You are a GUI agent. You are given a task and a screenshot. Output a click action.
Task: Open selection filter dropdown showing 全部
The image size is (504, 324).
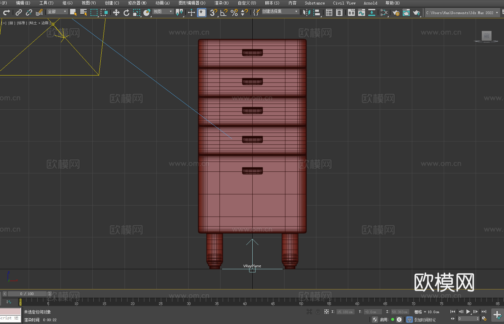(57, 11)
